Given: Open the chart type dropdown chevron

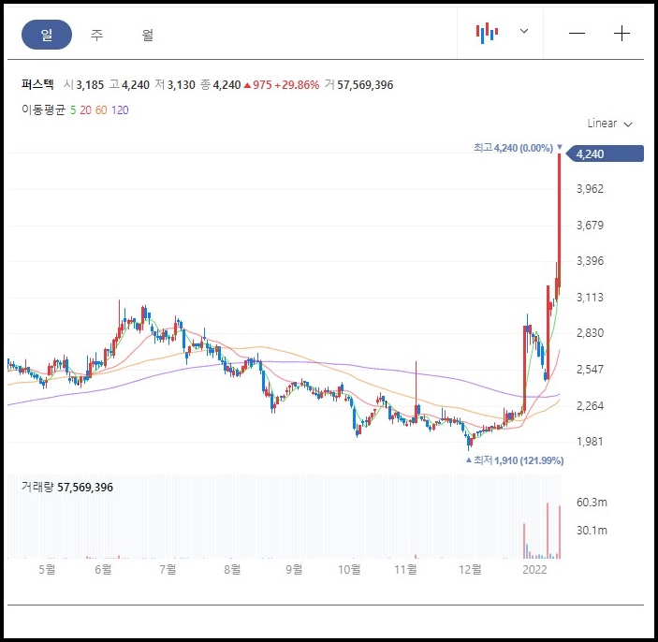Looking at the screenshot, I should [x=524, y=31].
